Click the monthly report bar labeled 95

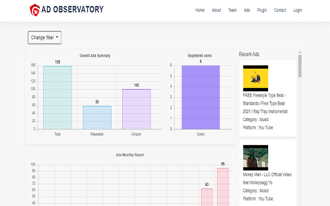coord(223,187)
